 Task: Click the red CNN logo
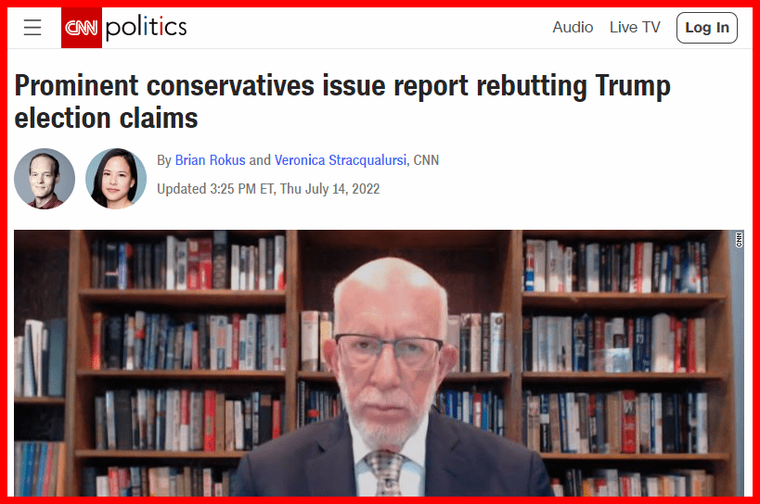click(x=82, y=28)
